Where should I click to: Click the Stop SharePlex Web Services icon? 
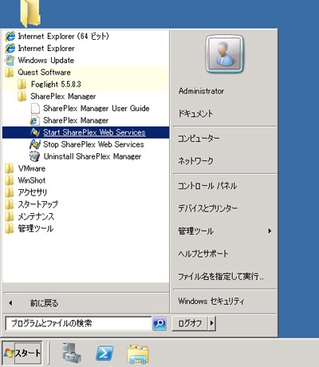tap(35, 144)
